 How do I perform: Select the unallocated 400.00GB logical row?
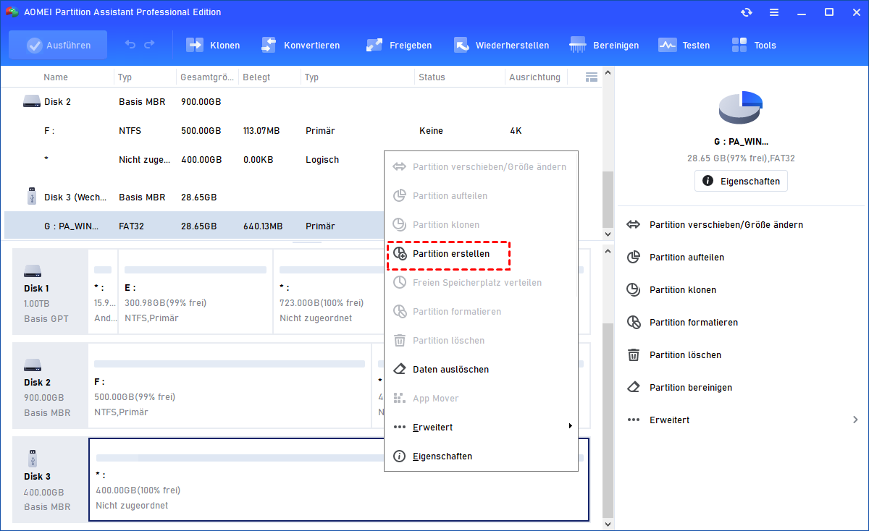point(193,160)
